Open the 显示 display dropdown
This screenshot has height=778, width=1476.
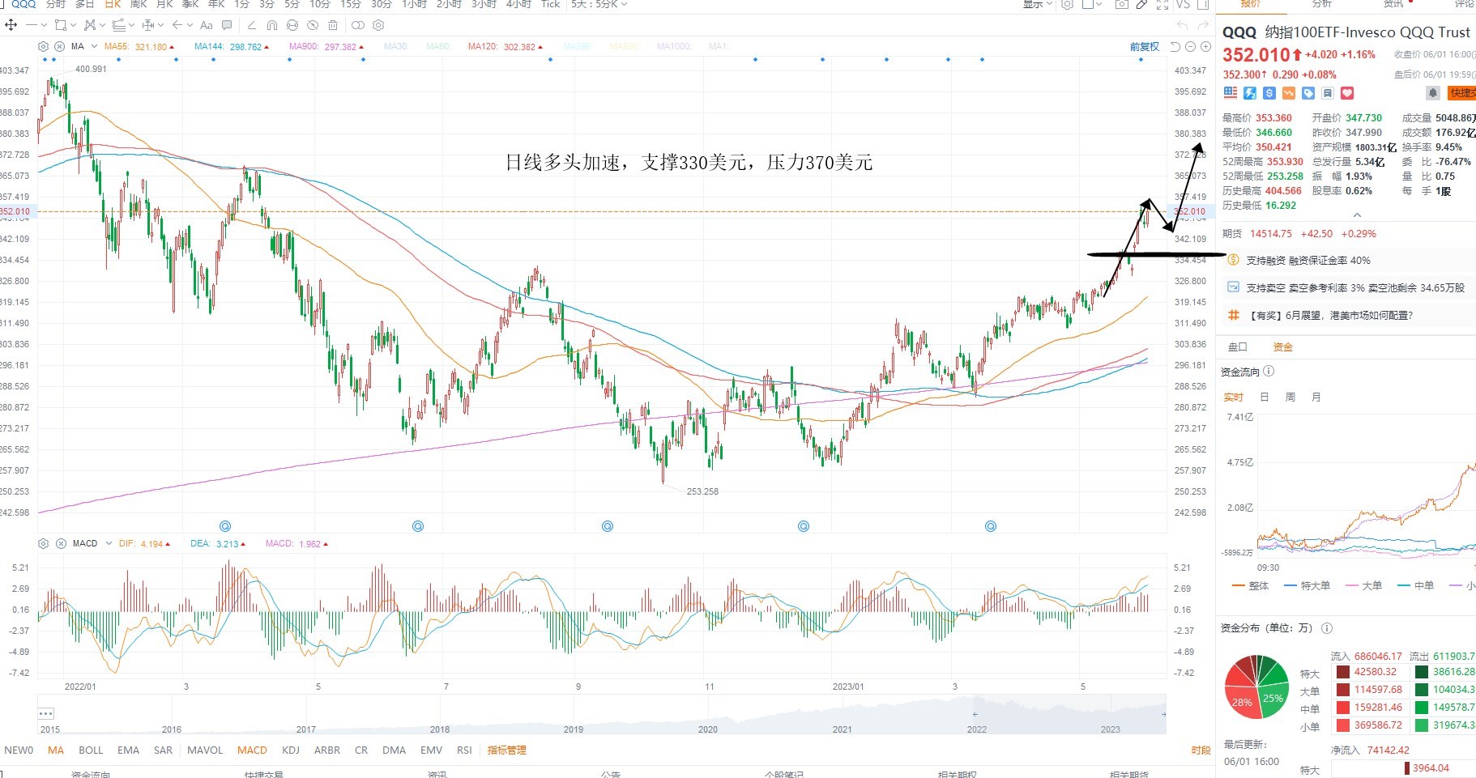pyautogui.click(x=1037, y=4)
